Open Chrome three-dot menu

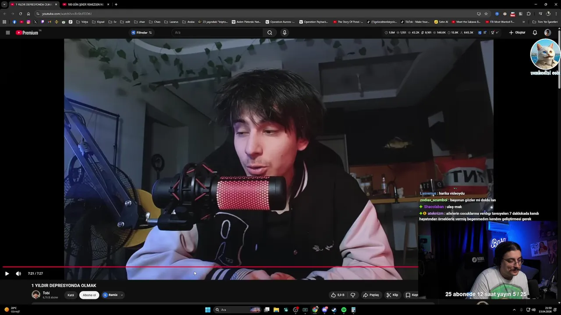(x=557, y=14)
